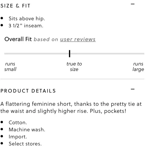Click the SIZE & FIT section heading
147x147 pixels.
pyautogui.click(x=15, y=6)
